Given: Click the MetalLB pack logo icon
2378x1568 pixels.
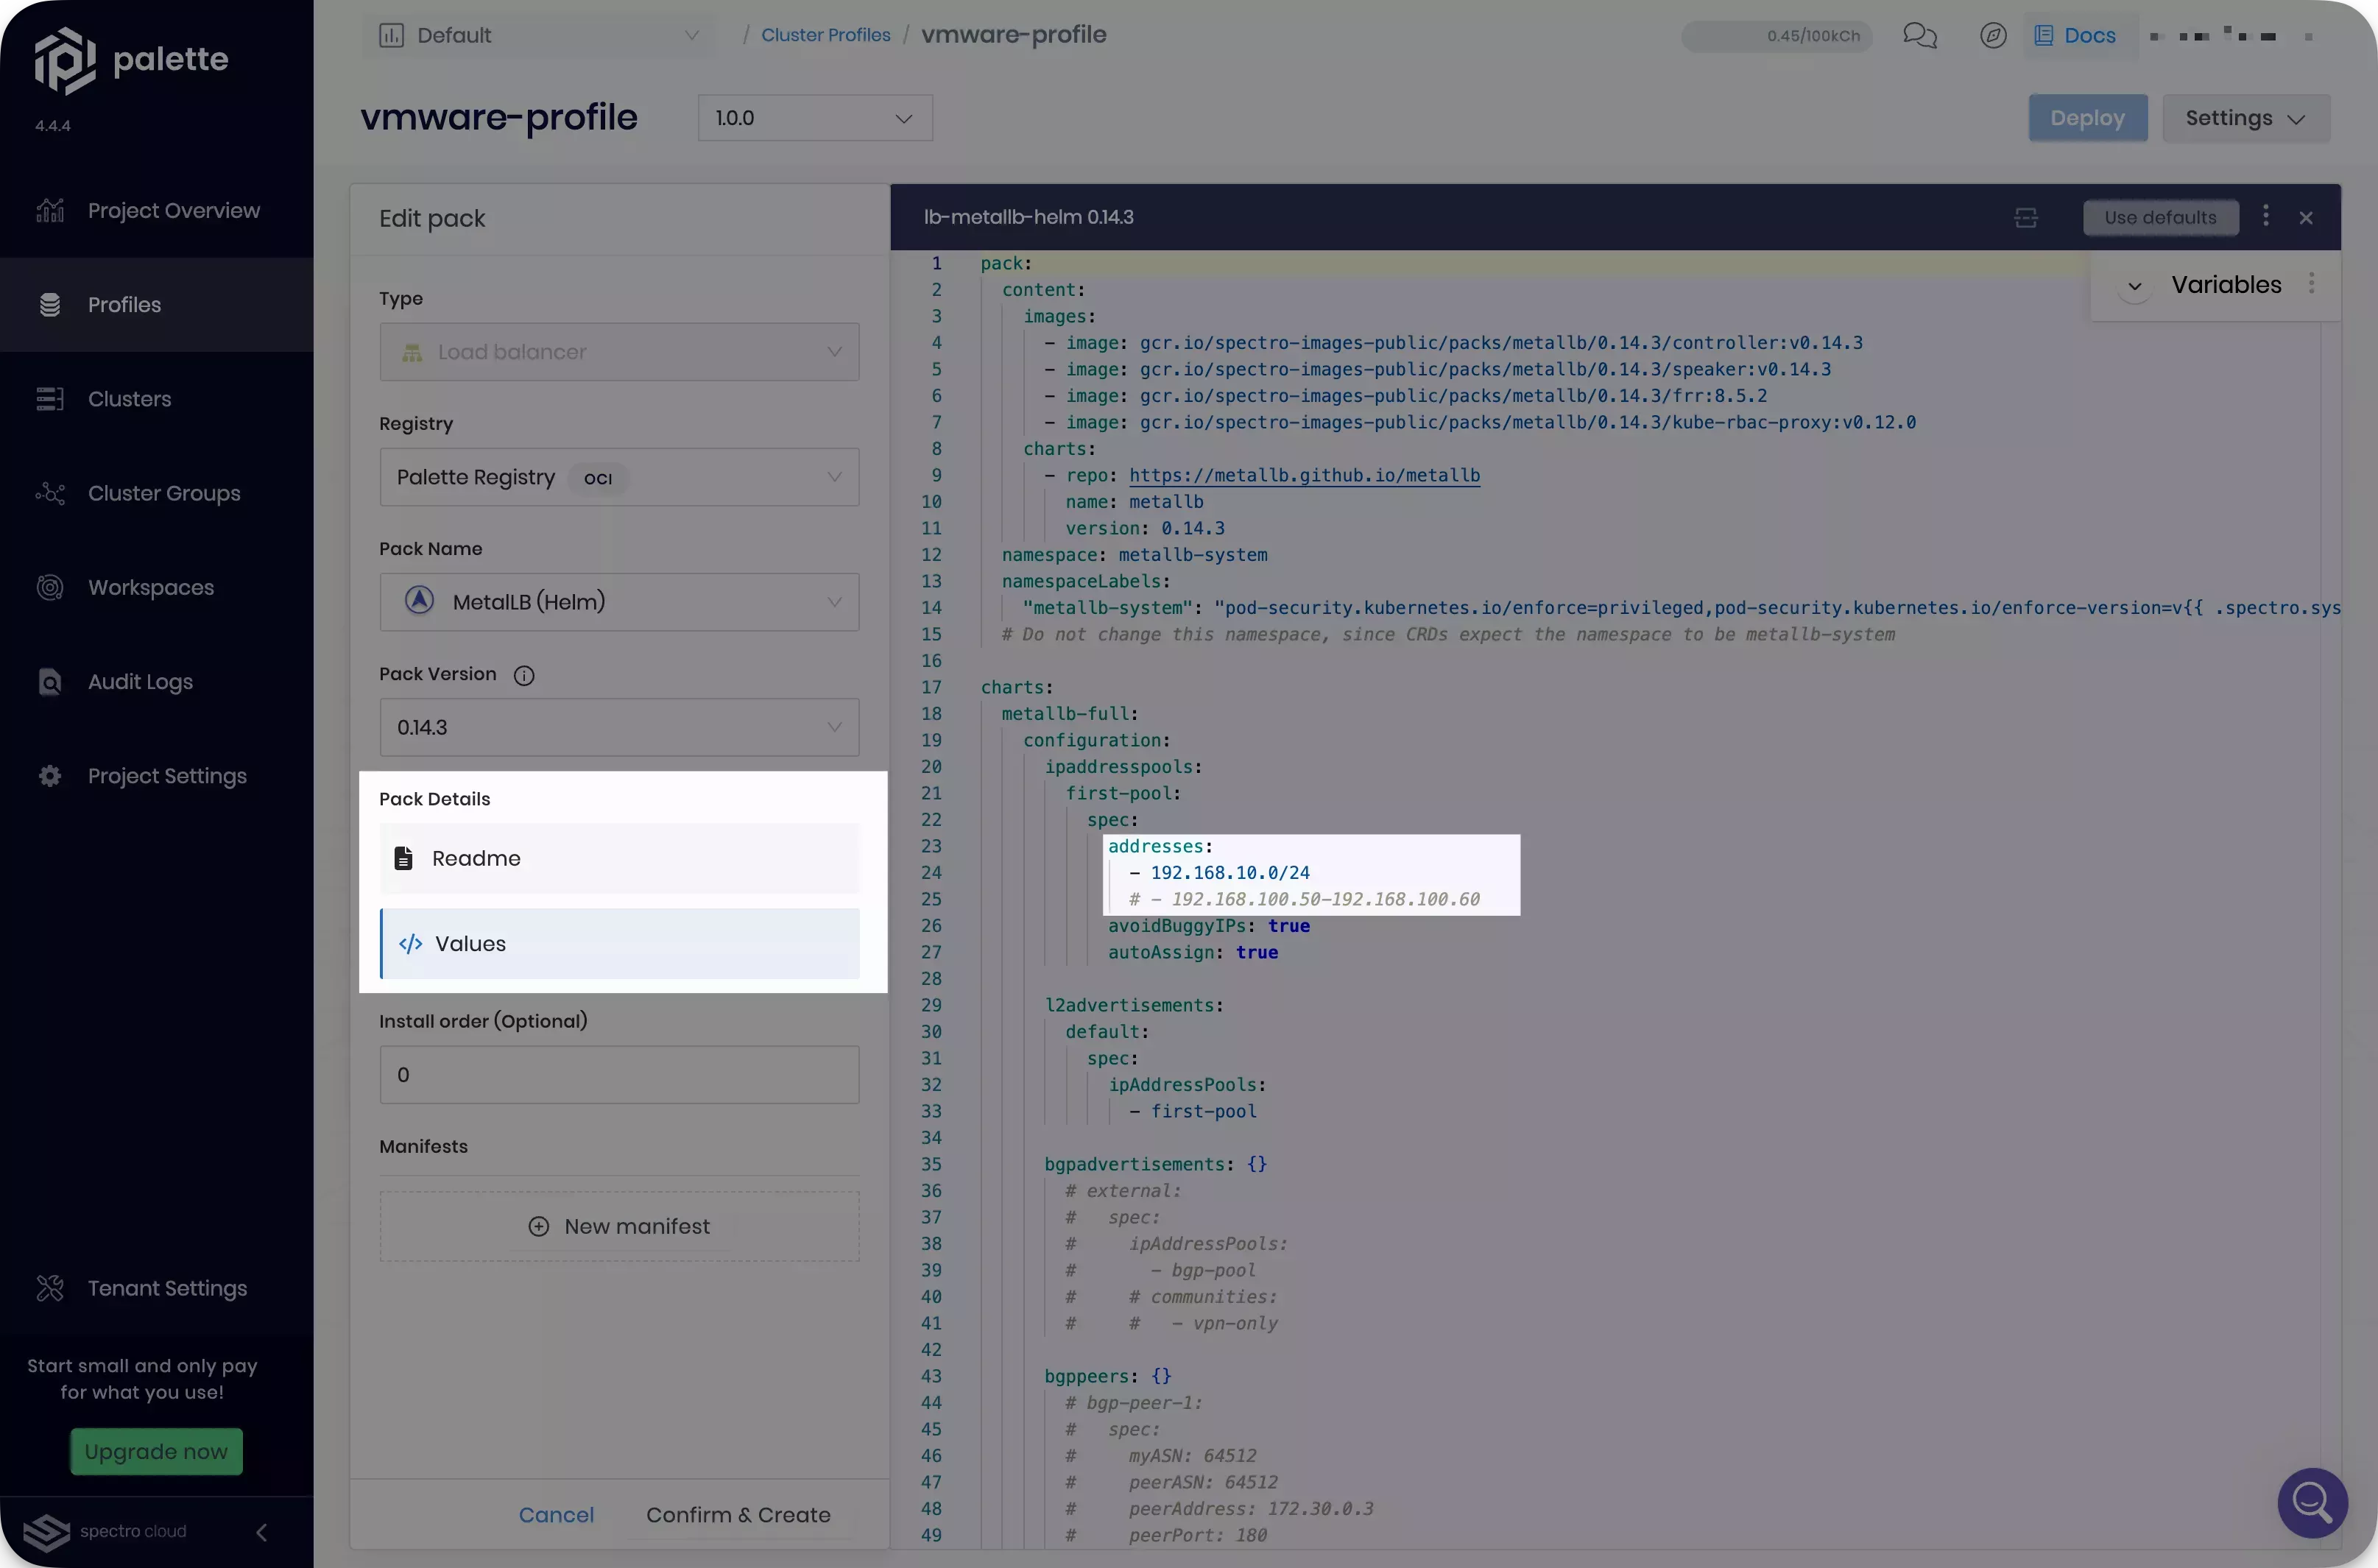Looking at the screenshot, I should click(419, 601).
